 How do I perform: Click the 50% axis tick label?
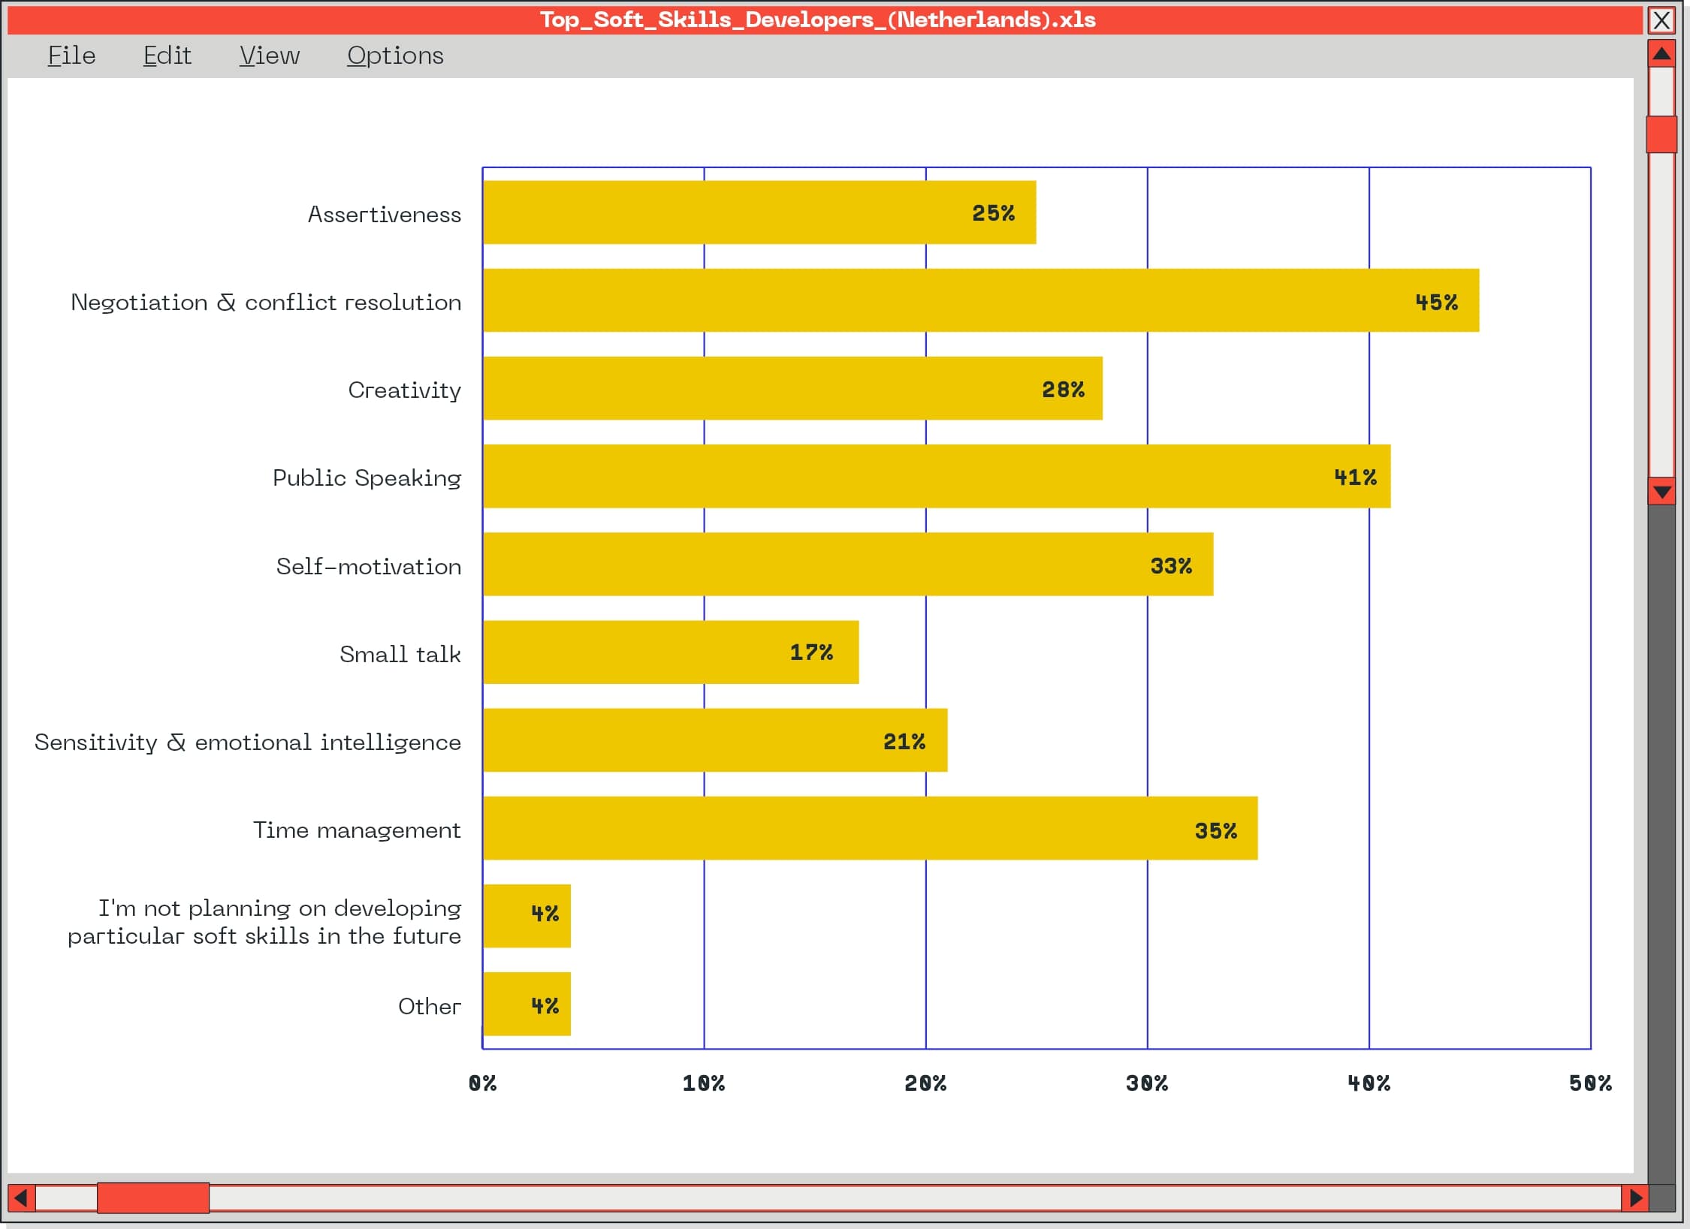(1590, 1083)
